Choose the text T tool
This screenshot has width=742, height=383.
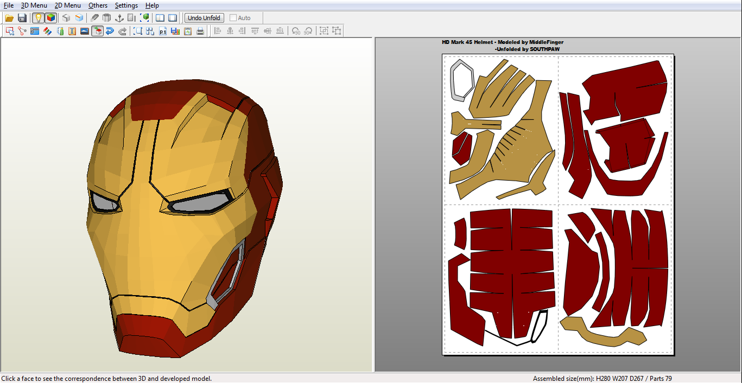72,31
